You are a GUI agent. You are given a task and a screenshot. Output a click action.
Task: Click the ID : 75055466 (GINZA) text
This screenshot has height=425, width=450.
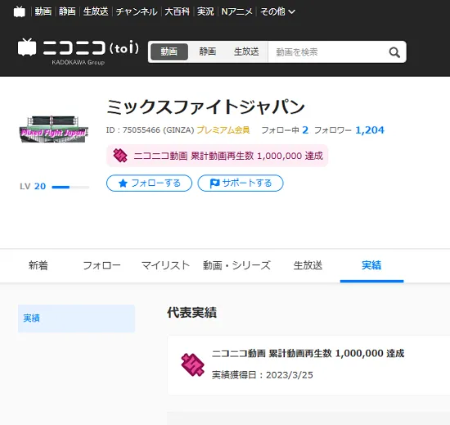click(x=150, y=130)
